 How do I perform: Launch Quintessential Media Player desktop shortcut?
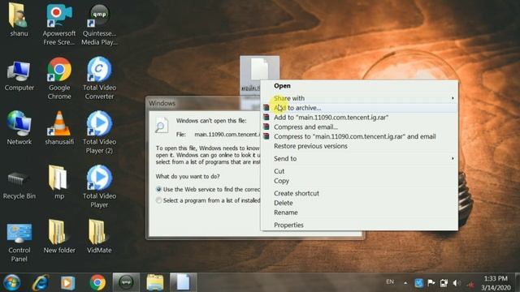(x=99, y=24)
